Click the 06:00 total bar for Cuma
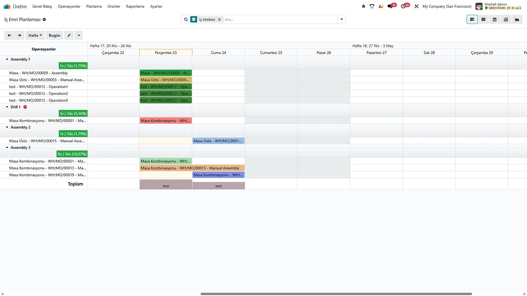The height and width of the screenshot is (296, 527). [218, 185]
